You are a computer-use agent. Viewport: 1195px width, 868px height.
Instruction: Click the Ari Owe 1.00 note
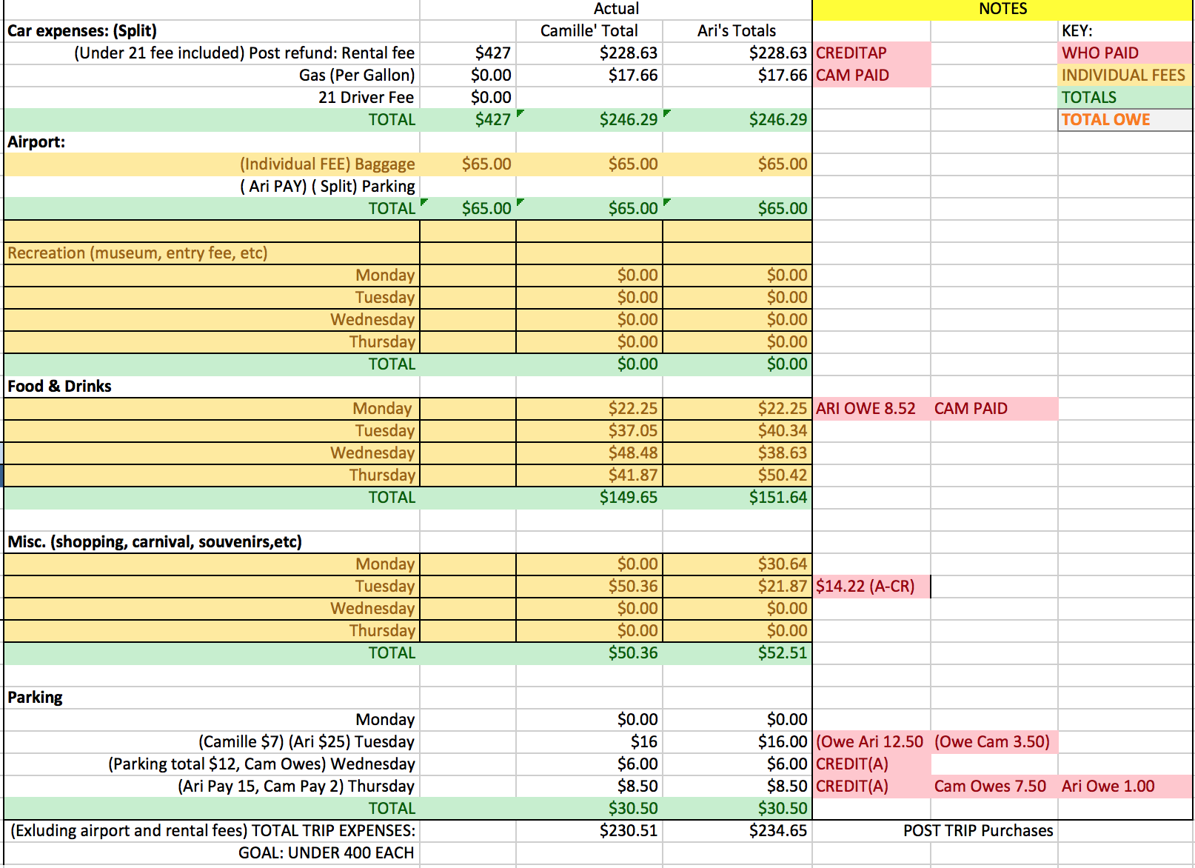point(1125,787)
